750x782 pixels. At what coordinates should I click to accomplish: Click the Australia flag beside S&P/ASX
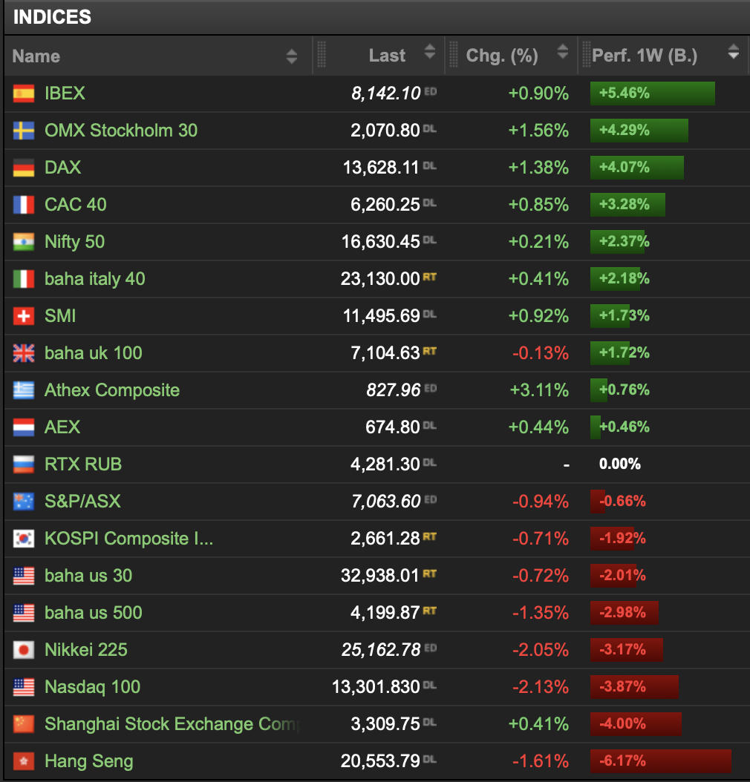pyautogui.click(x=24, y=502)
